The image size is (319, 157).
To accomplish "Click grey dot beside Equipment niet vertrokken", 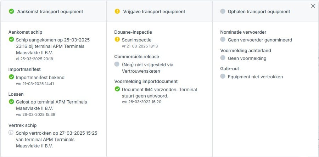I will [x=223, y=76].
